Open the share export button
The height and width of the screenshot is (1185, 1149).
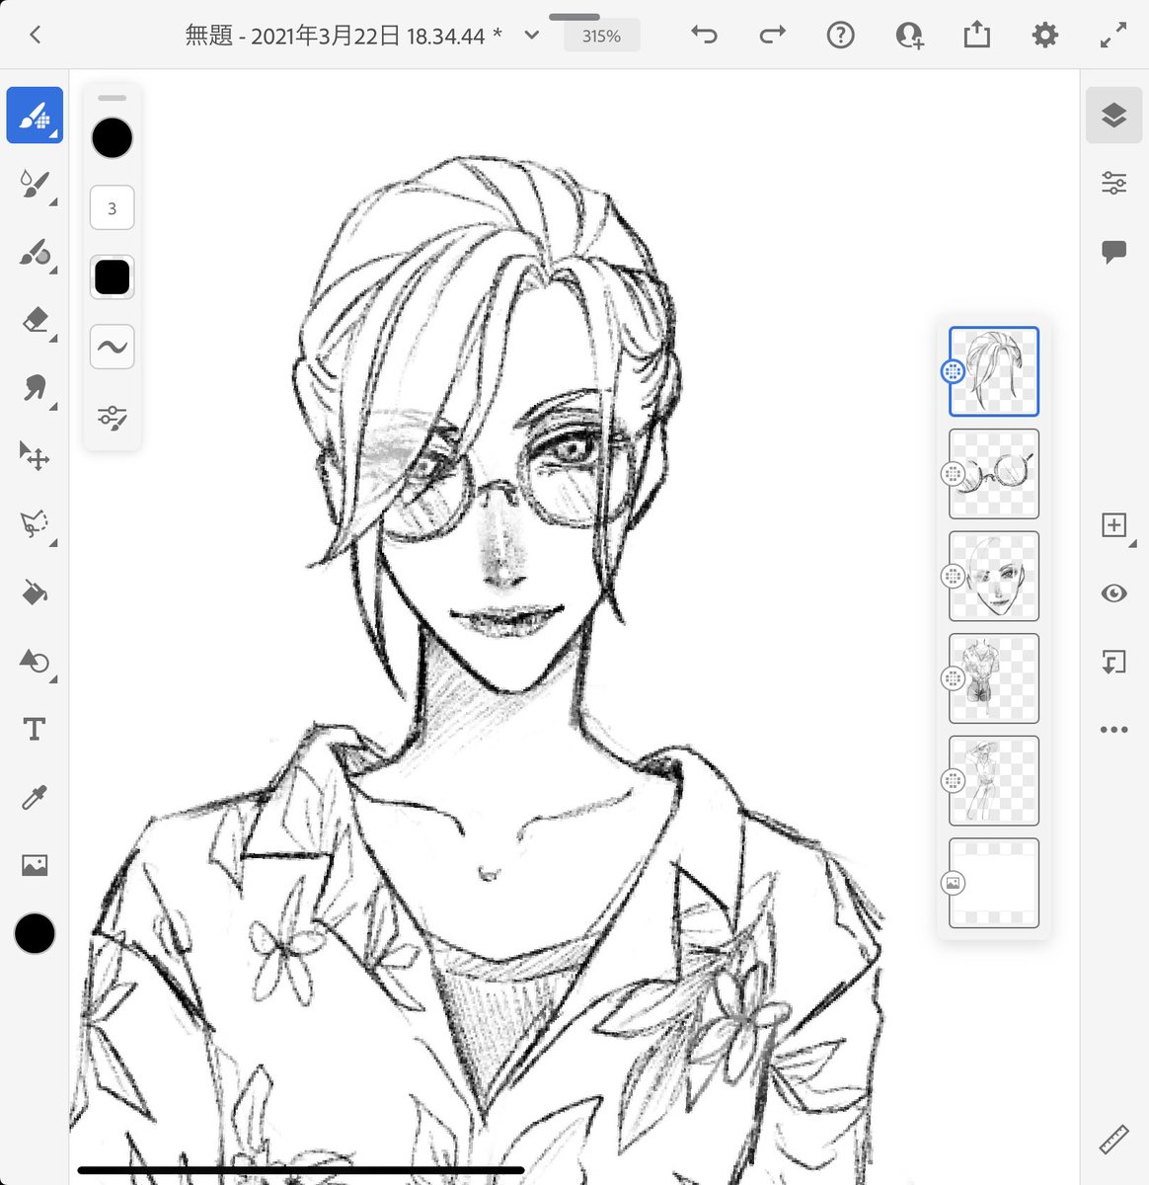[x=976, y=36]
